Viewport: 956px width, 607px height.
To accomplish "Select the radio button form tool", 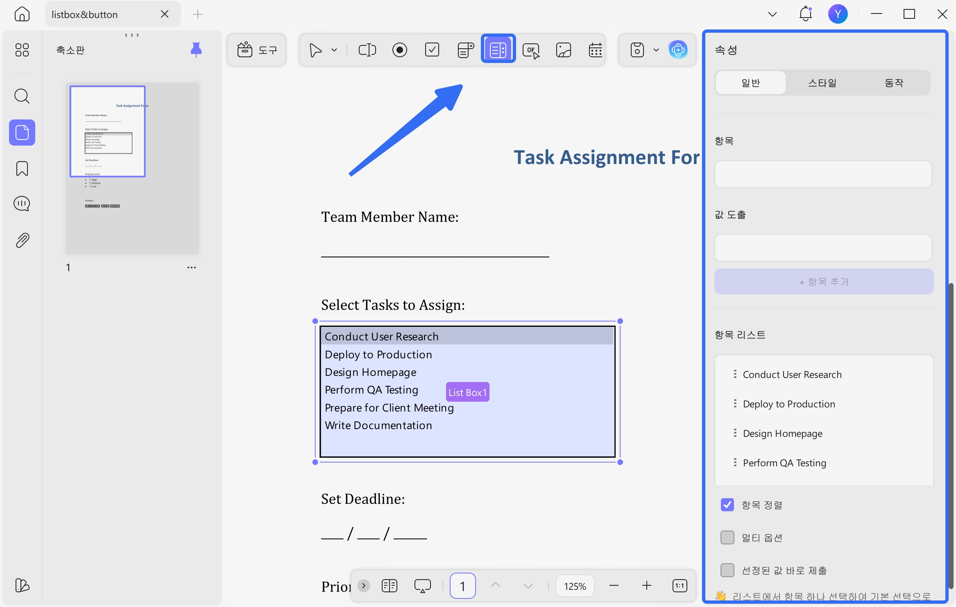I will tap(399, 50).
